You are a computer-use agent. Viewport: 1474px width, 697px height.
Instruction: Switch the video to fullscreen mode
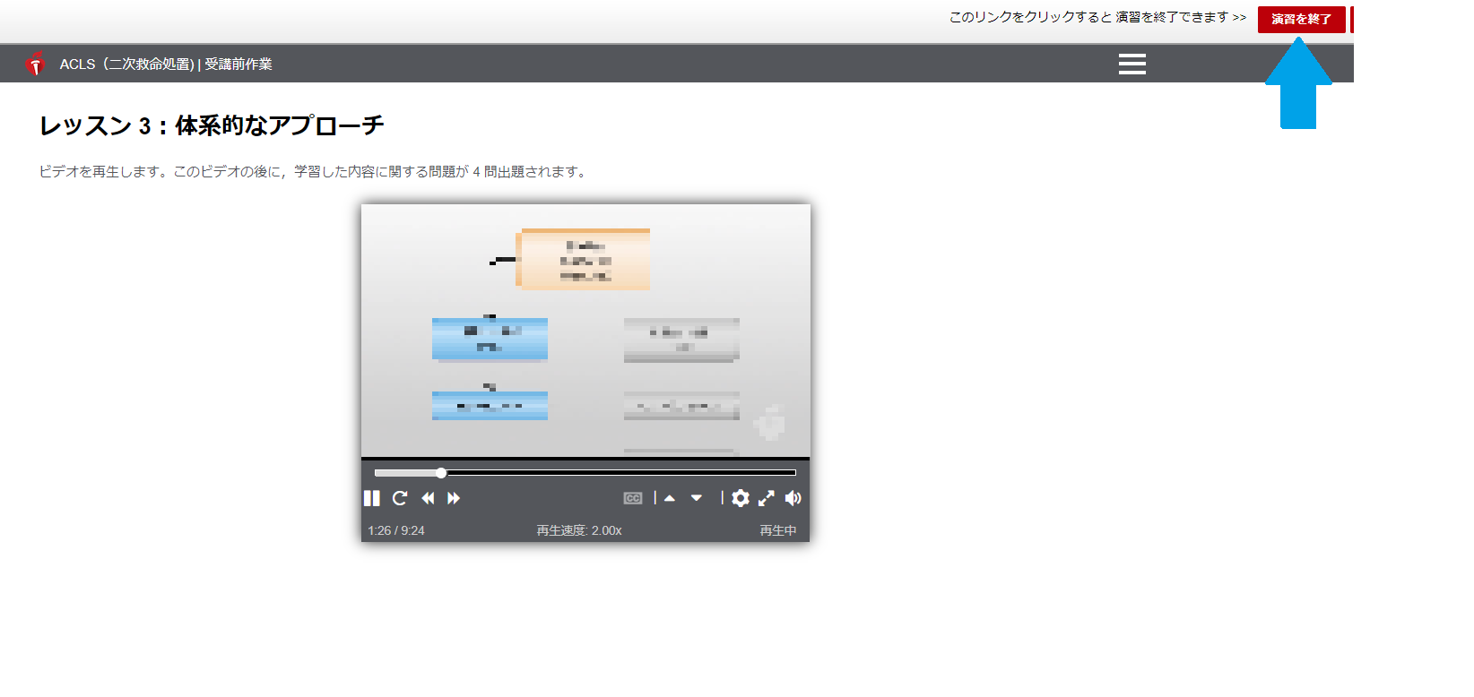767,498
